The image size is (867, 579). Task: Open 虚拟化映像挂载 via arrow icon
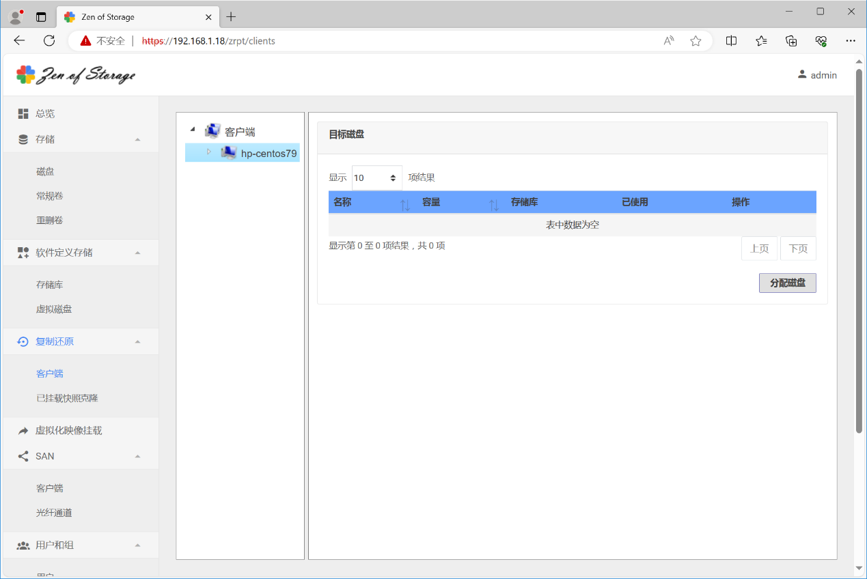pyautogui.click(x=23, y=431)
